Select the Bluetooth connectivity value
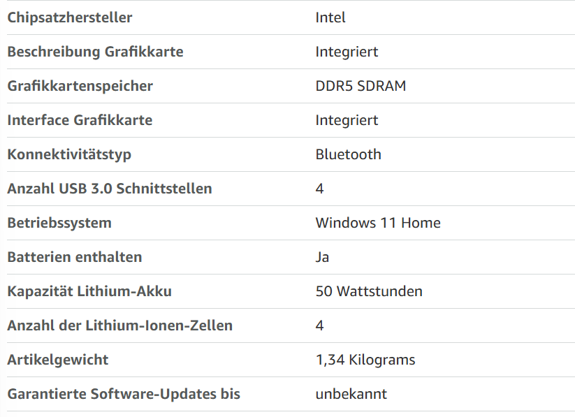This screenshot has height=417, width=575. point(349,154)
